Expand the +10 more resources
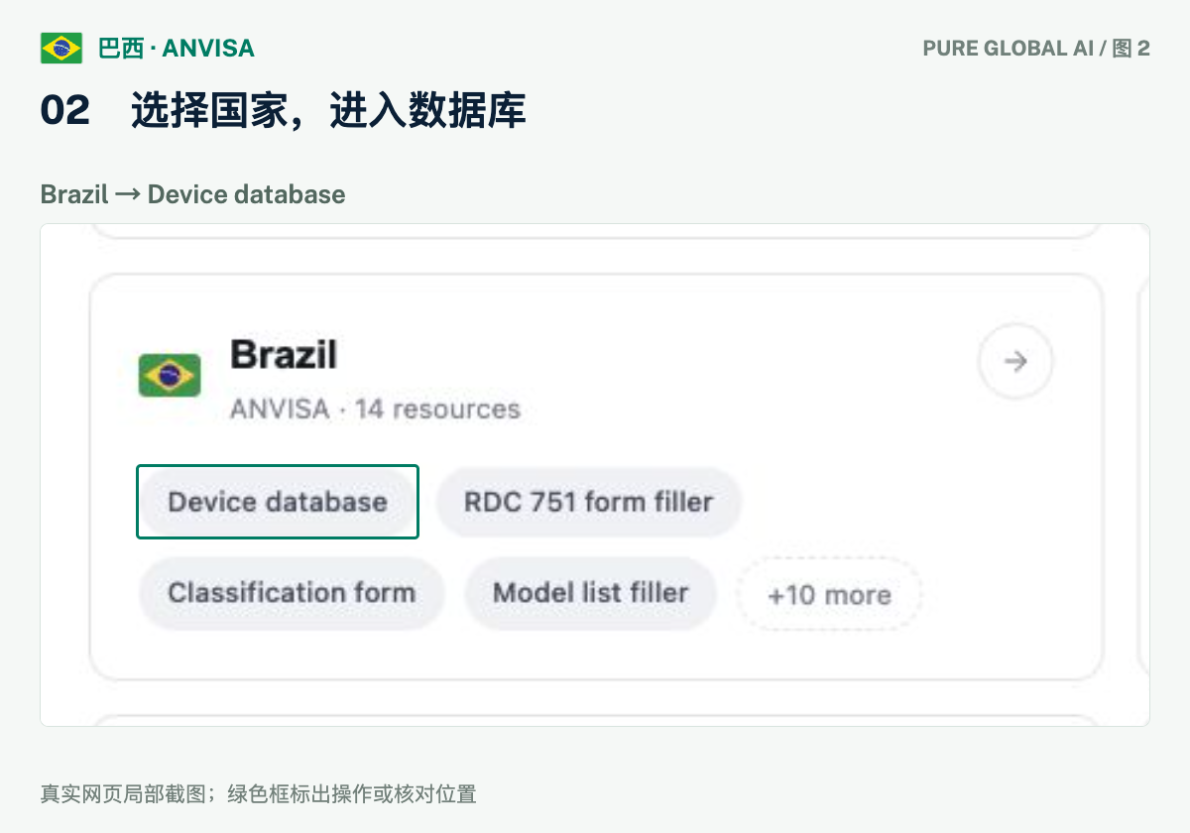 tap(829, 595)
